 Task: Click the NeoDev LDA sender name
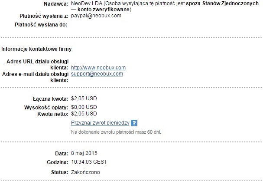[87, 3]
